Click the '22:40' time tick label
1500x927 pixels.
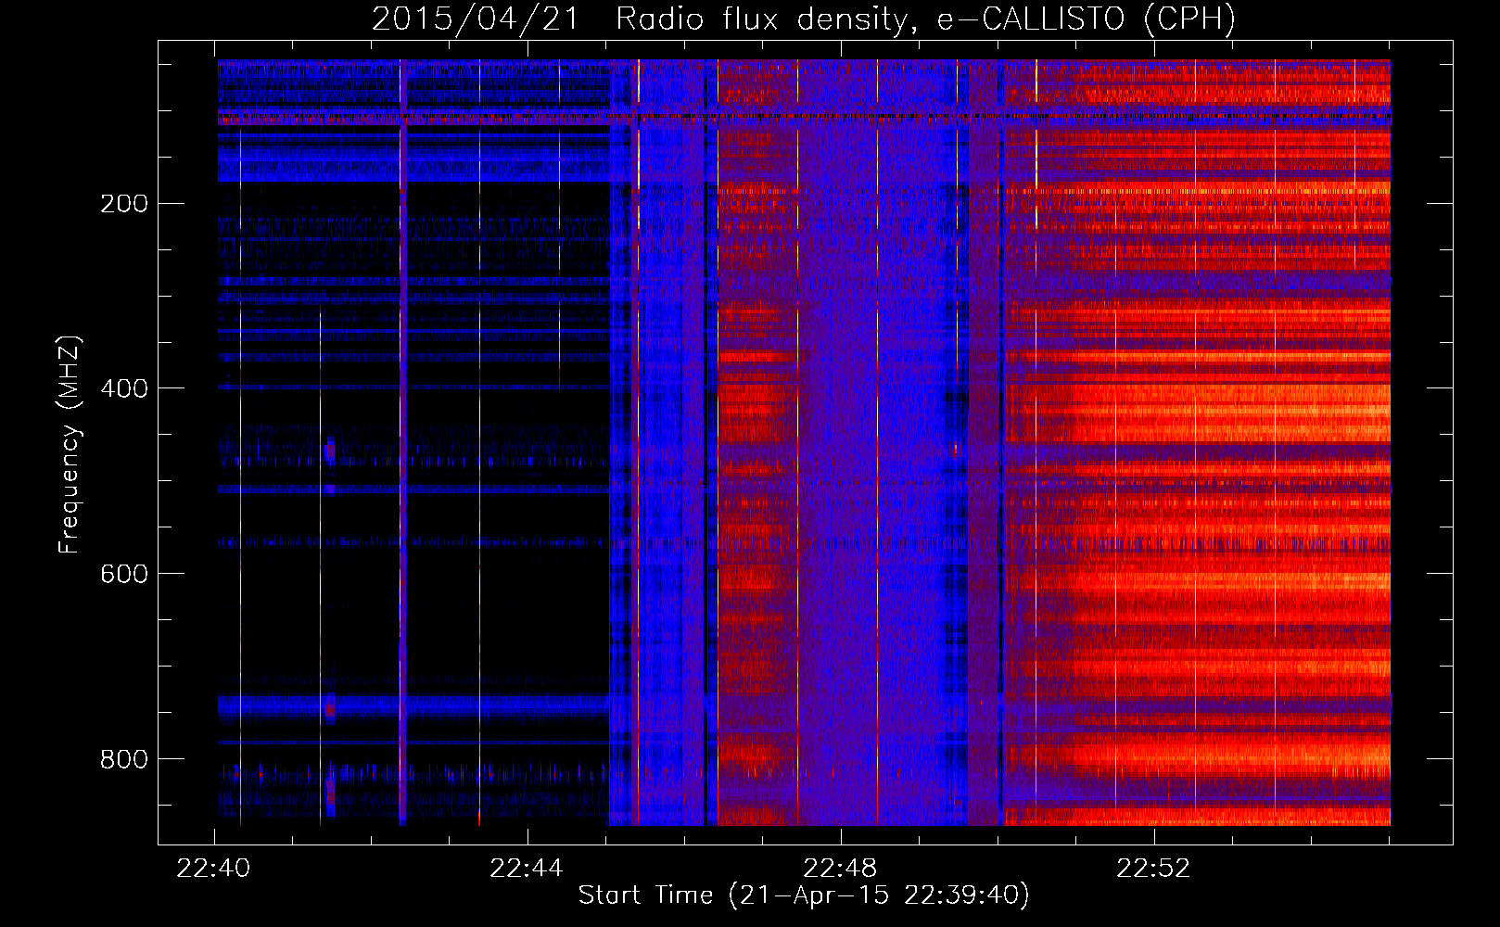(x=213, y=869)
